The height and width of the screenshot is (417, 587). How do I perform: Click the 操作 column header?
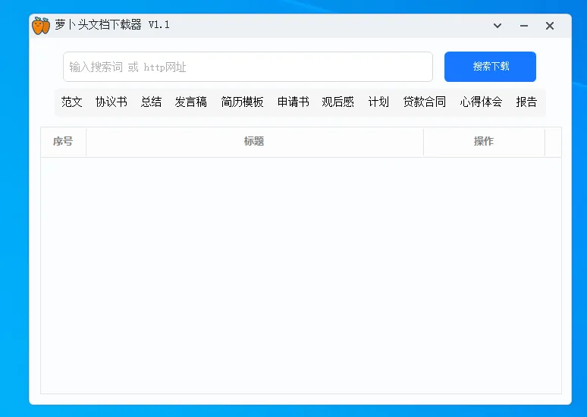tap(484, 142)
